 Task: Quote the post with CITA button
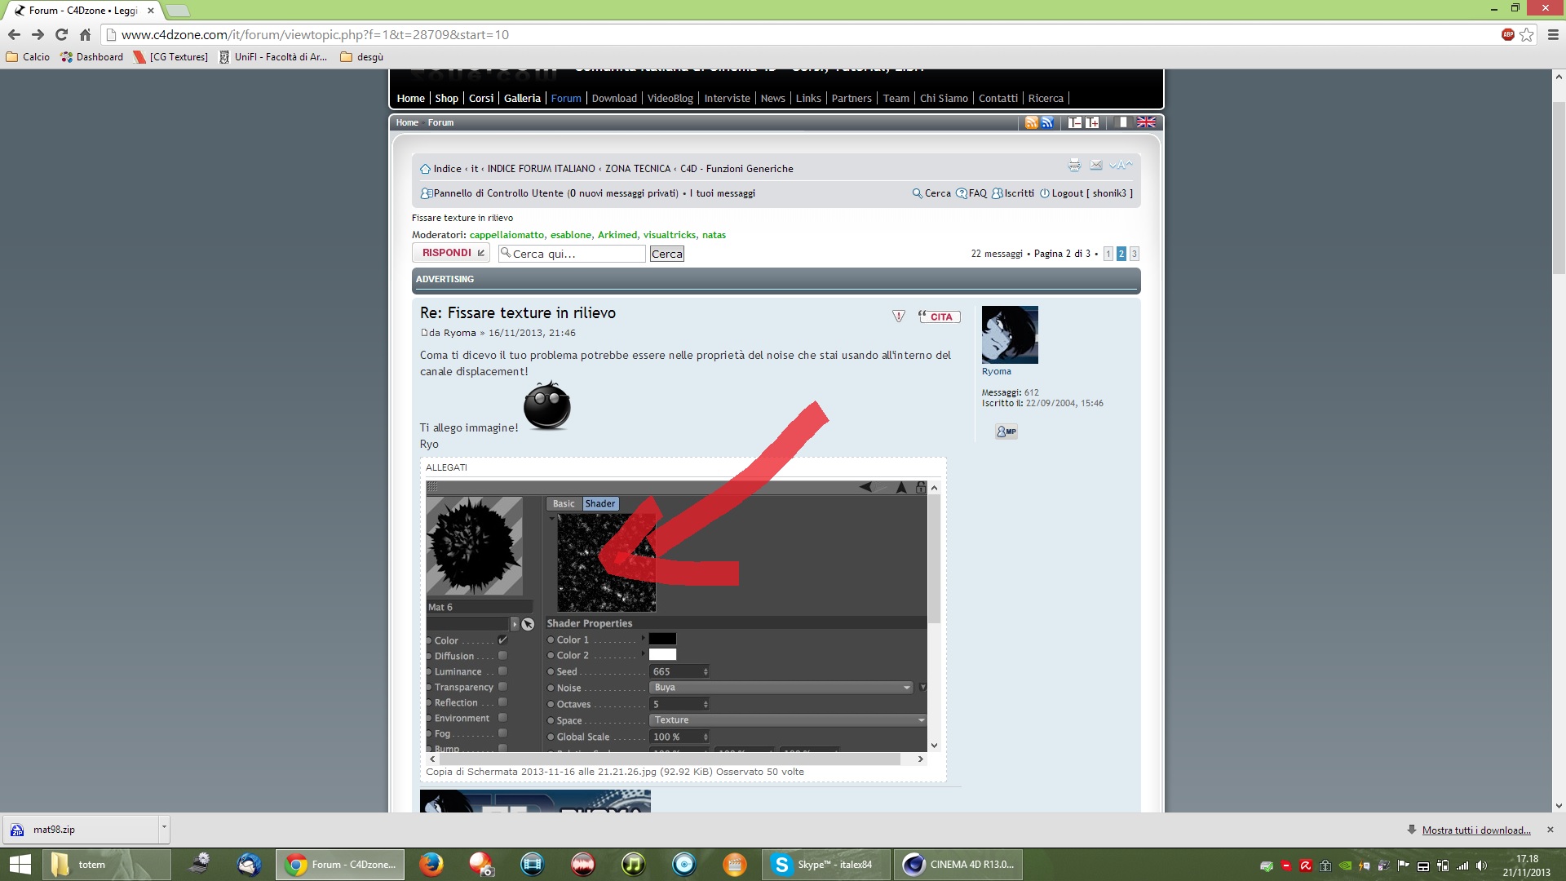pos(939,317)
